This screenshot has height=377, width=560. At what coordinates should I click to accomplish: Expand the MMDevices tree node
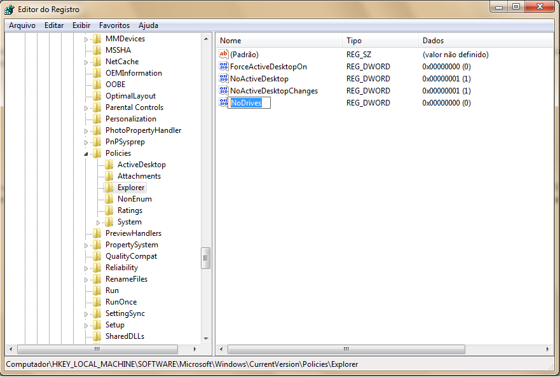86,39
